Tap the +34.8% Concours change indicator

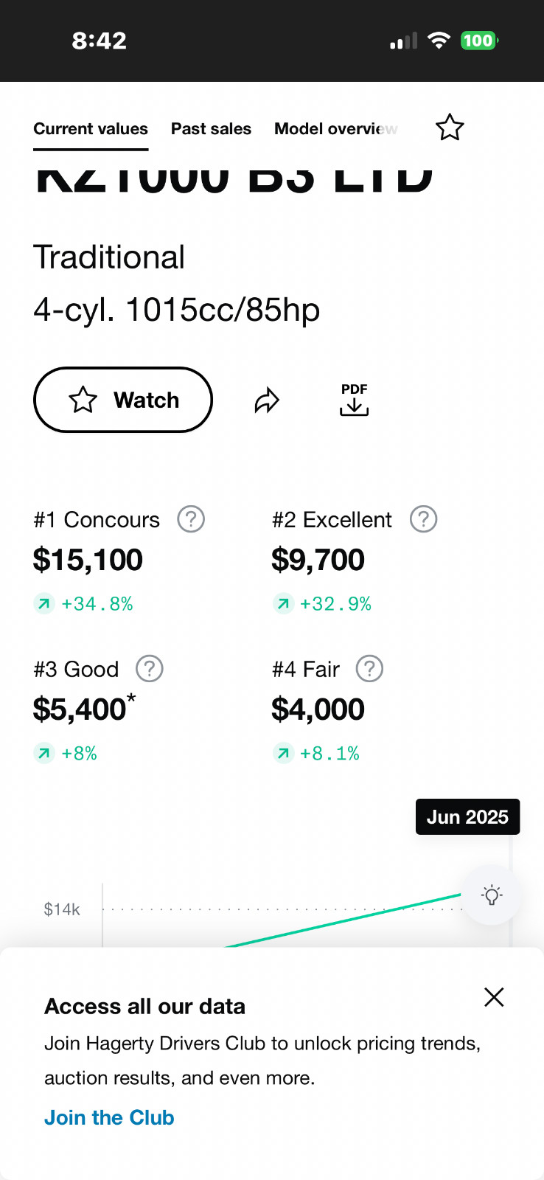97,604
